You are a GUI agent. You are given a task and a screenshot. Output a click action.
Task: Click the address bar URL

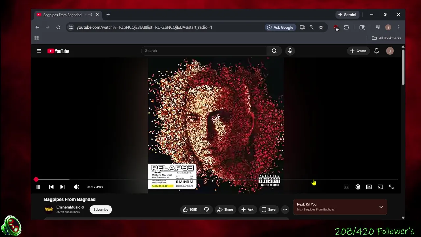point(144,27)
